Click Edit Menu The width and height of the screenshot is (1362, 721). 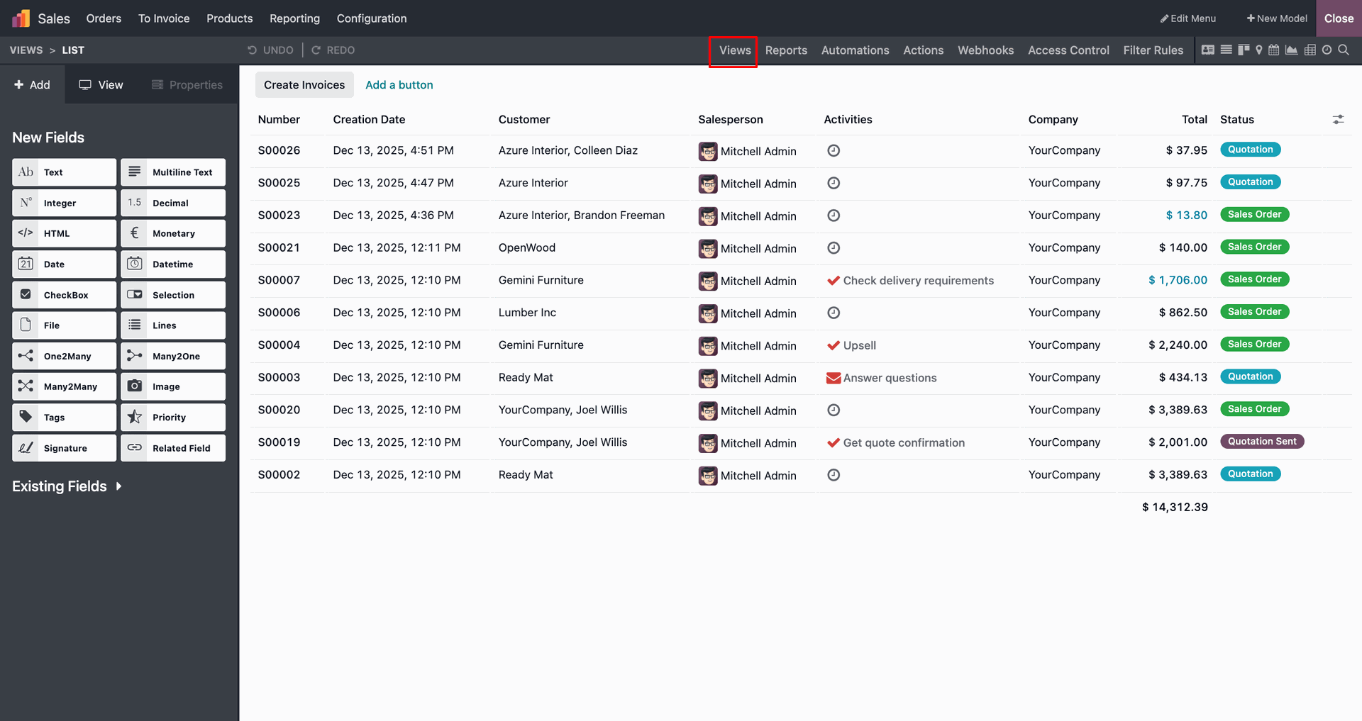pos(1188,18)
